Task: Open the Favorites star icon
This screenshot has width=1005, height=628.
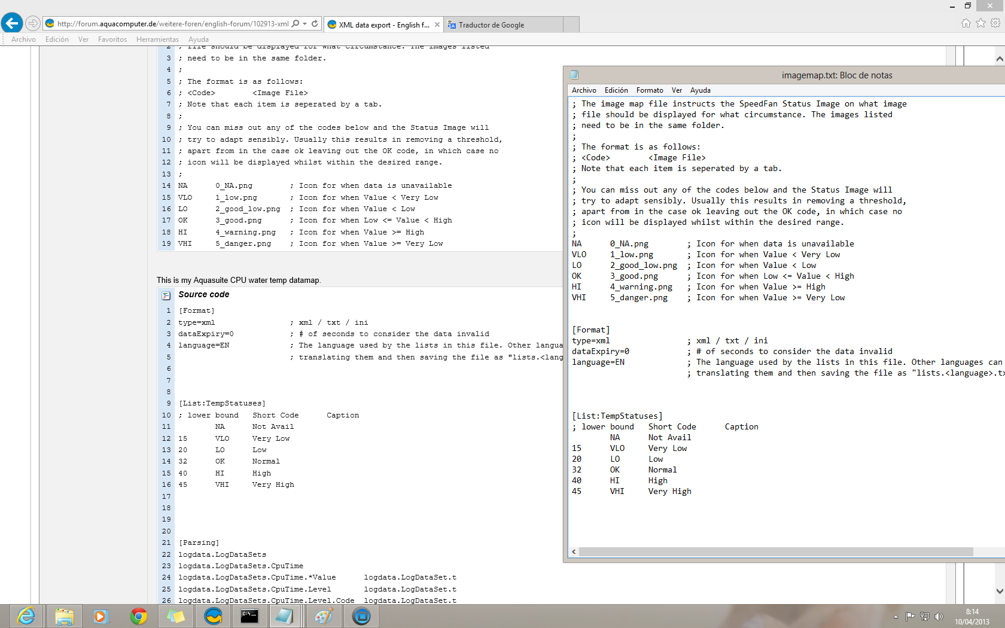Action: tap(980, 23)
